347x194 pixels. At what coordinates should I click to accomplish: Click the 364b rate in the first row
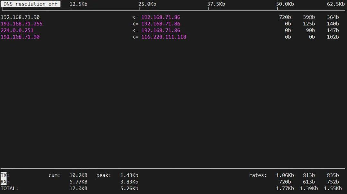coord(333,17)
